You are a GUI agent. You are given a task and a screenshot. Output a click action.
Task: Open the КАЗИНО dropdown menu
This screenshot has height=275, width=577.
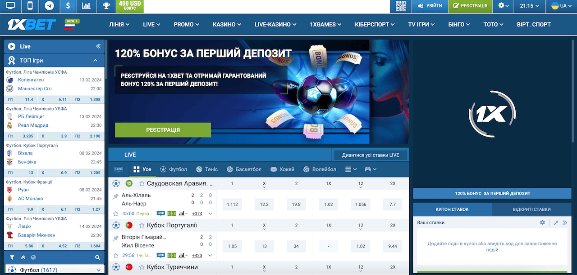tap(227, 24)
